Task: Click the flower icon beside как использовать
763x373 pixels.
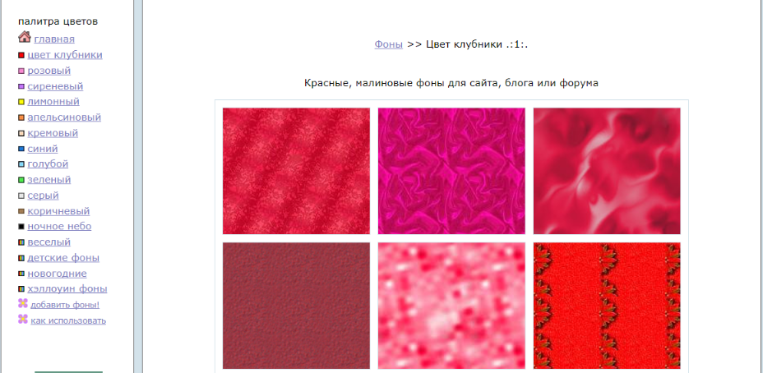Action: tap(23, 319)
